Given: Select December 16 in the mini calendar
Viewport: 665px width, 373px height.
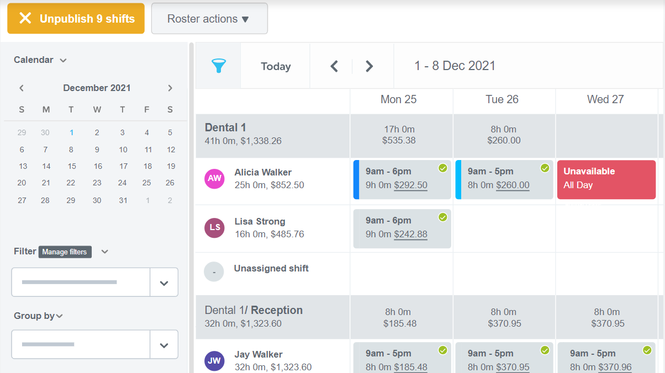Looking at the screenshot, I should [97, 166].
